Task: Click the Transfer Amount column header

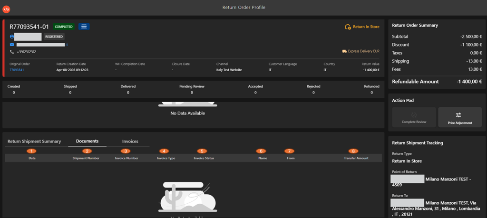Action: (x=356, y=158)
